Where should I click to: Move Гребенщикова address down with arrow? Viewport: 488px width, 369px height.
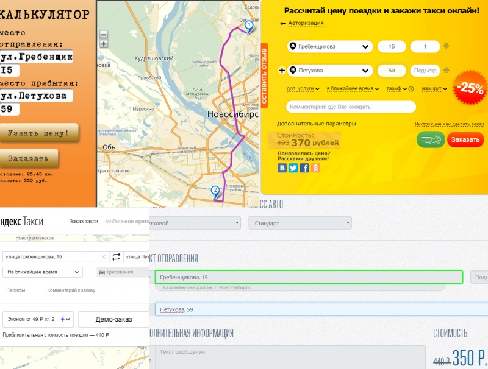pos(447,46)
